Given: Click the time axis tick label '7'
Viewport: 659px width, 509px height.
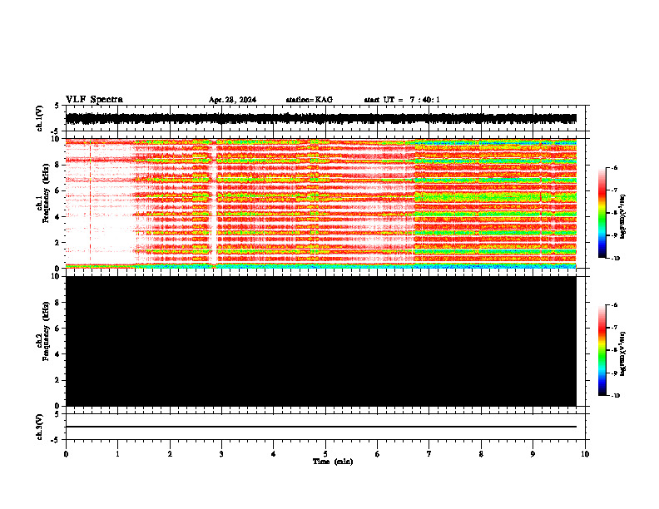Looking at the screenshot, I should [x=429, y=454].
